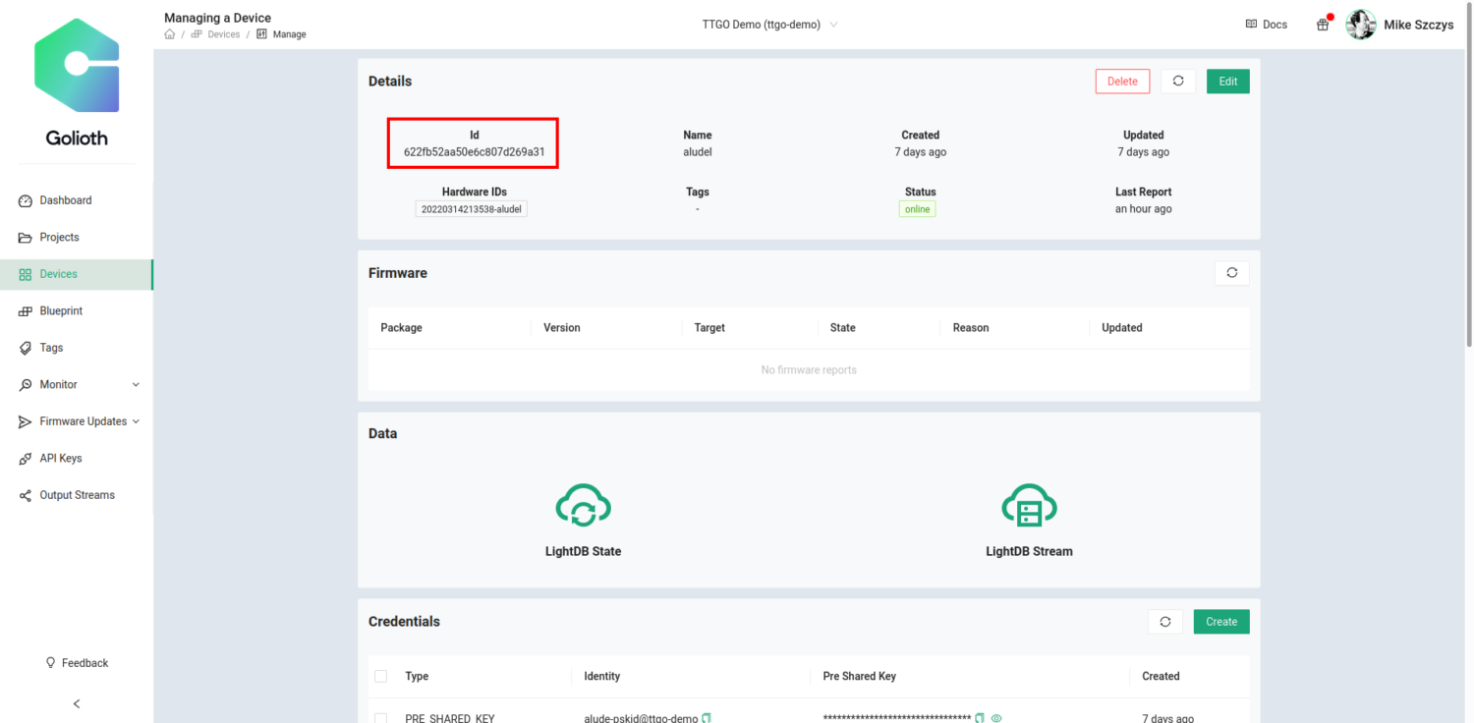The image size is (1474, 723).
Task: Edit the device details
Action: 1227,81
